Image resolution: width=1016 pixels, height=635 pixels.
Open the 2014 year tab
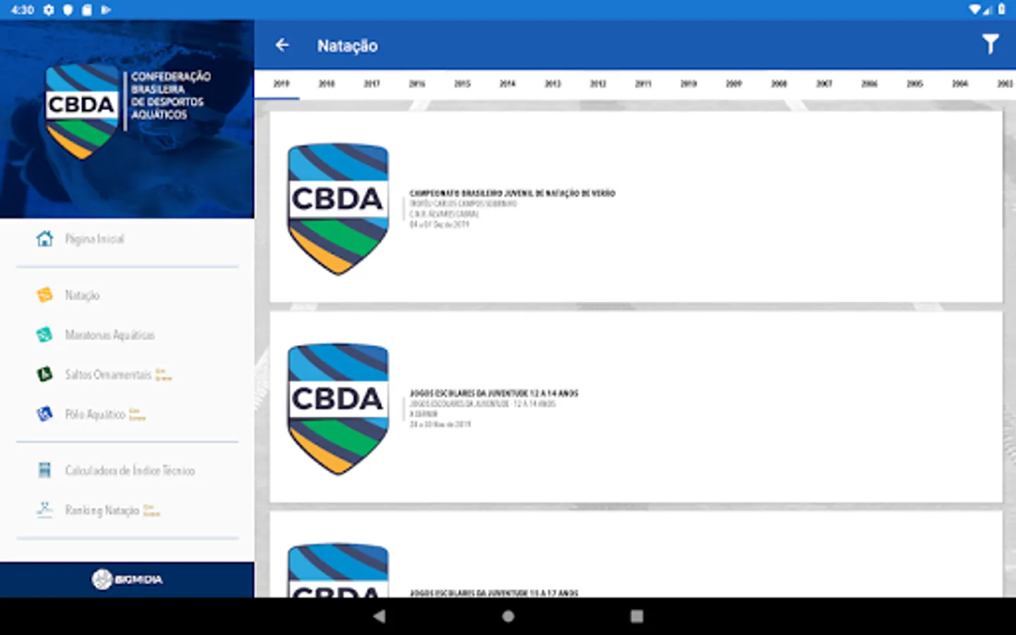[x=507, y=83]
